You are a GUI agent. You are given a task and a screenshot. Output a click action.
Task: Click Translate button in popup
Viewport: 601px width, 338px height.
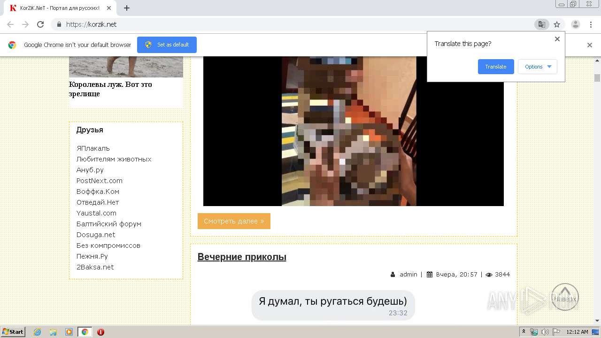(x=496, y=67)
